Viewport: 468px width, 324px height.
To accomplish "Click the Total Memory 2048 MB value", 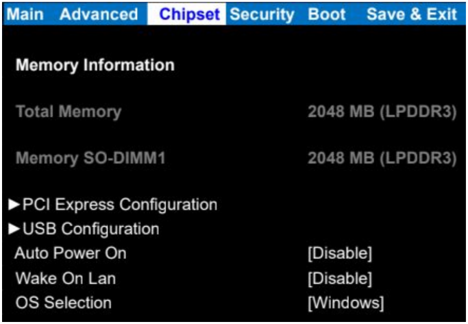I will click(x=382, y=112).
